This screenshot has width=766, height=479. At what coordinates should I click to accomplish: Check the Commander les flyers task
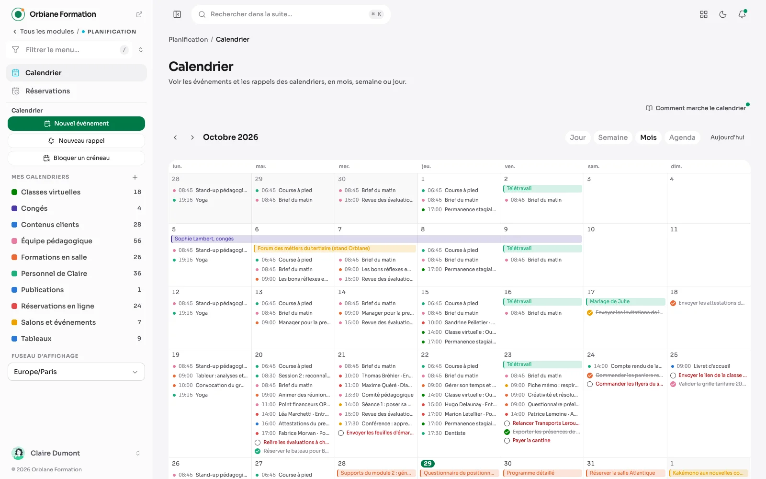590,384
